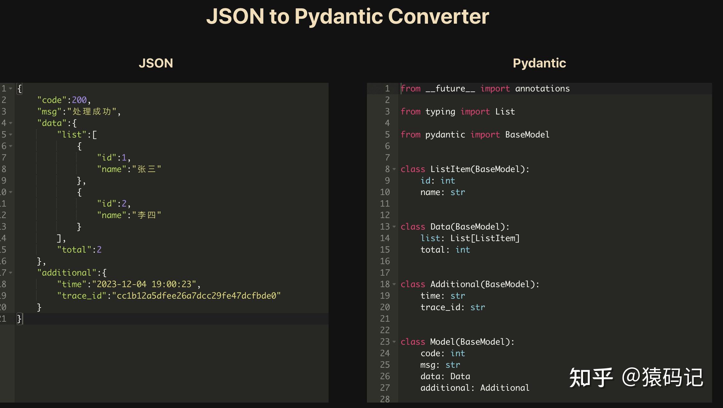This screenshot has width=723, height=408.
Task: Select the JSON panel heading
Action: tap(156, 63)
